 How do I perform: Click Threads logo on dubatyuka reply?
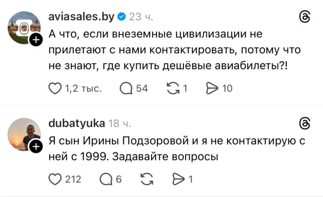click(305, 123)
